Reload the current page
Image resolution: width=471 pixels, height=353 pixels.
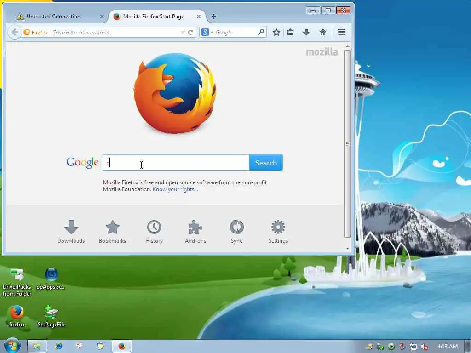click(190, 33)
